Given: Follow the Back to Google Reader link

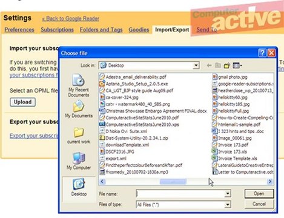Looking at the screenshot, I should click(71, 19).
